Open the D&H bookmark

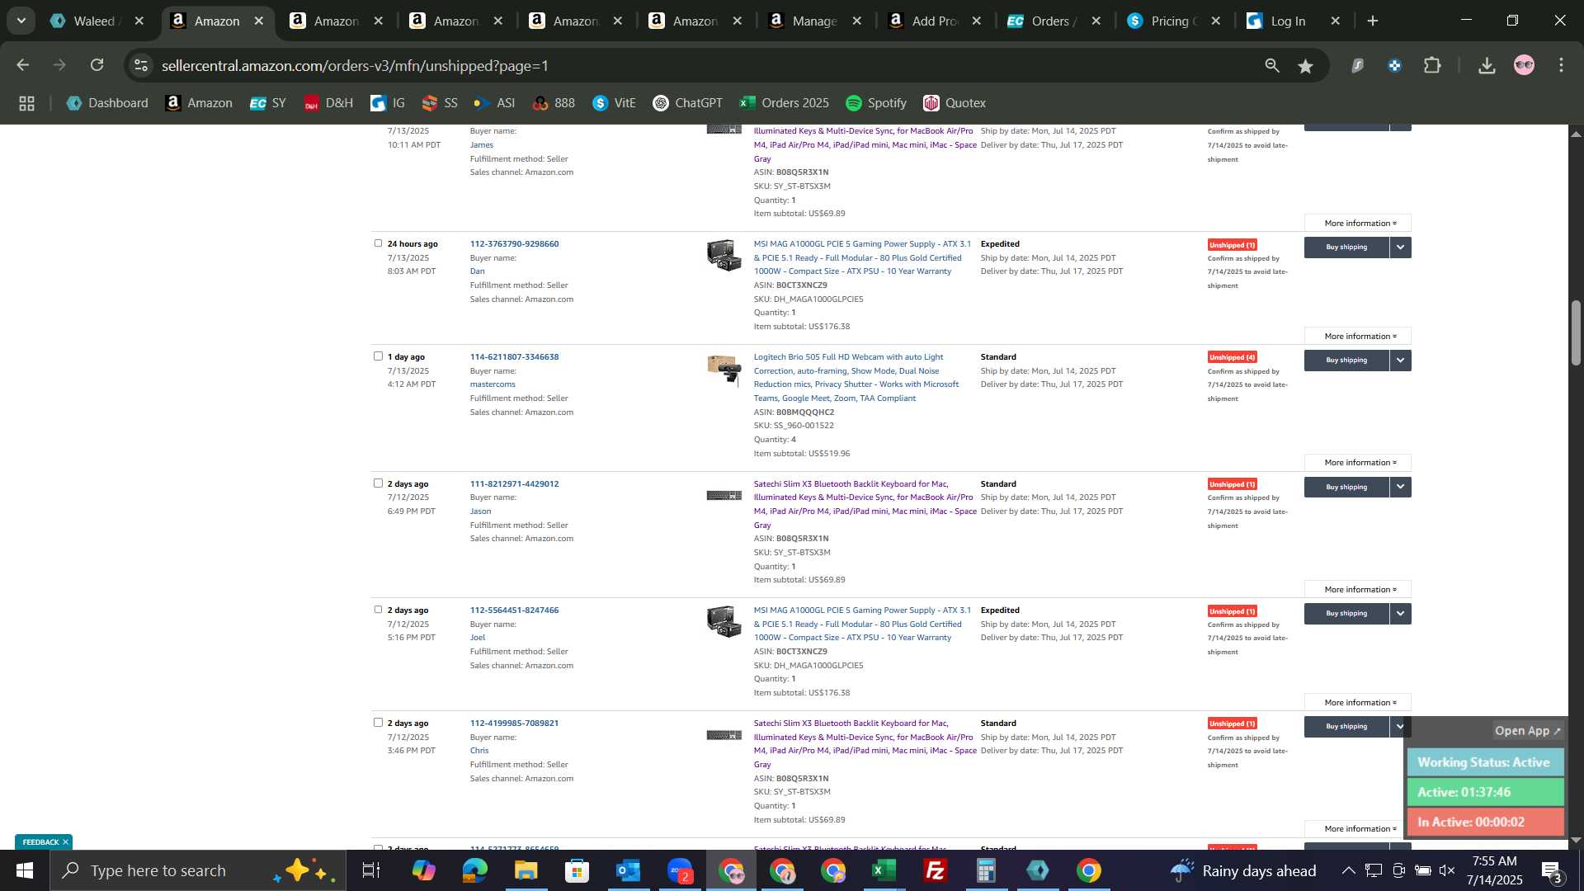328,103
